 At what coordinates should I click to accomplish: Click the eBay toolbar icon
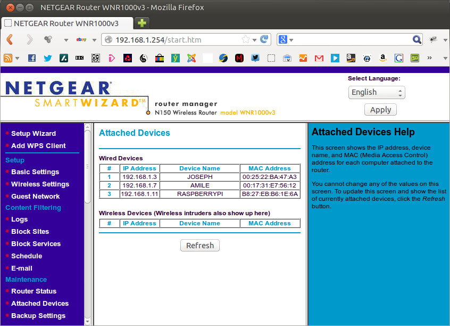pyautogui.click(x=81, y=39)
